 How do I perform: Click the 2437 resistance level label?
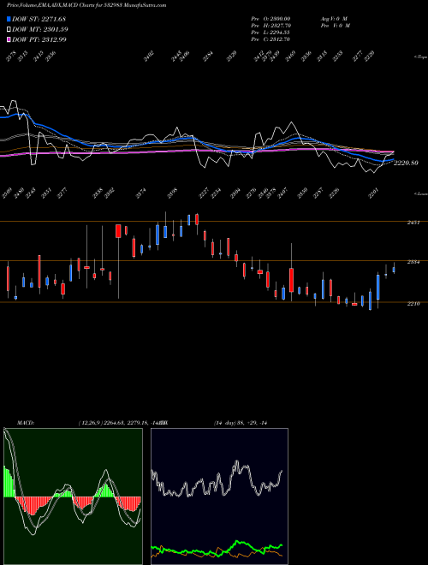pyautogui.click(x=413, y=223)
